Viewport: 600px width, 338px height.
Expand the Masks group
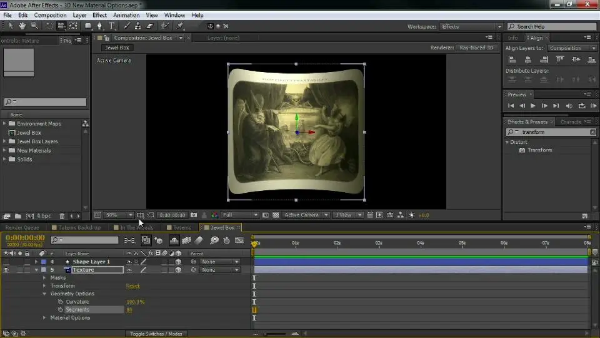[x=44, y=278]
